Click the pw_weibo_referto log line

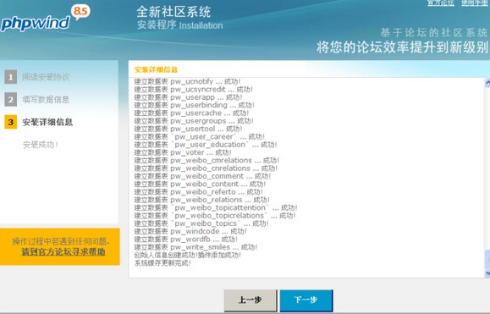pos(198,192)
